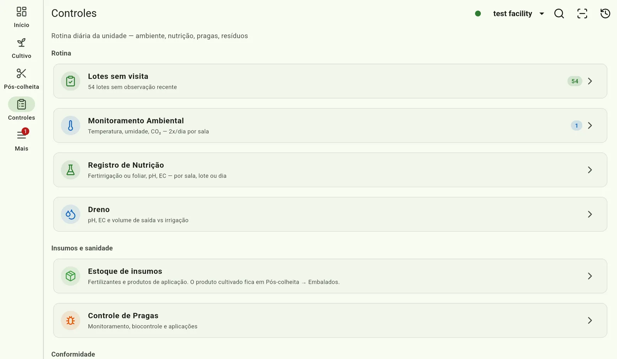The image size is (617, 359).
Task: Expand Lotes sem visita chevron
Action: pos(590,81)
